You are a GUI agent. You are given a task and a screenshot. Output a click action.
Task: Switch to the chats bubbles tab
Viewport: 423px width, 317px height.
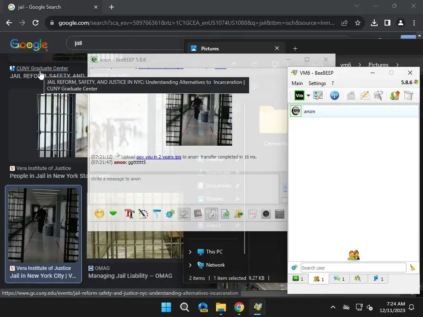pyautogui.click(x=339, y=279)
